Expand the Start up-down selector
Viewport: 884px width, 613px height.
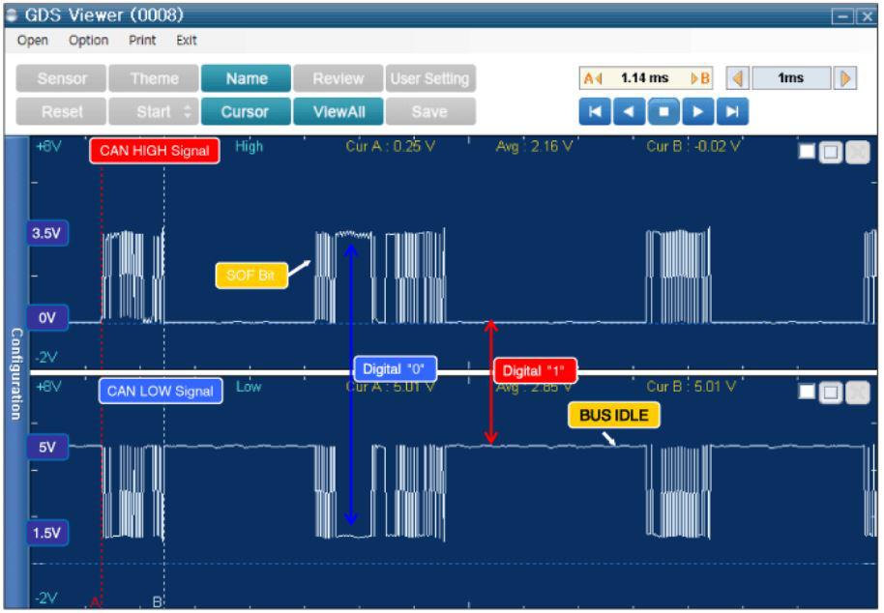point(188,111)
